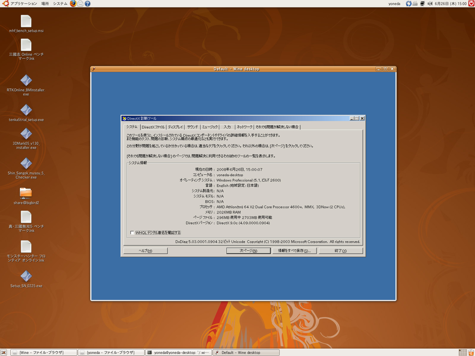The height and width of the screenshot is (356, 475).
Task: Click the yoneda user name in top panel
Action: point(394,4)
